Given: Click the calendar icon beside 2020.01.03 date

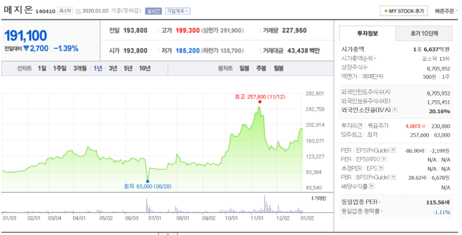Looking at the screenshot, I should click(78, 11).
